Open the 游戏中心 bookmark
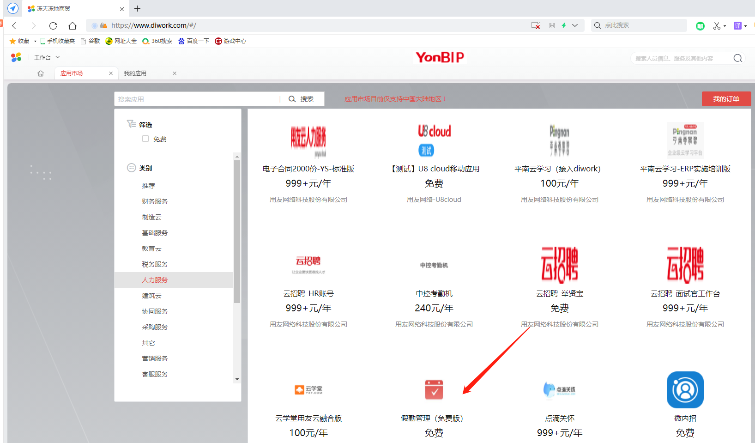 tap(230, 41)
